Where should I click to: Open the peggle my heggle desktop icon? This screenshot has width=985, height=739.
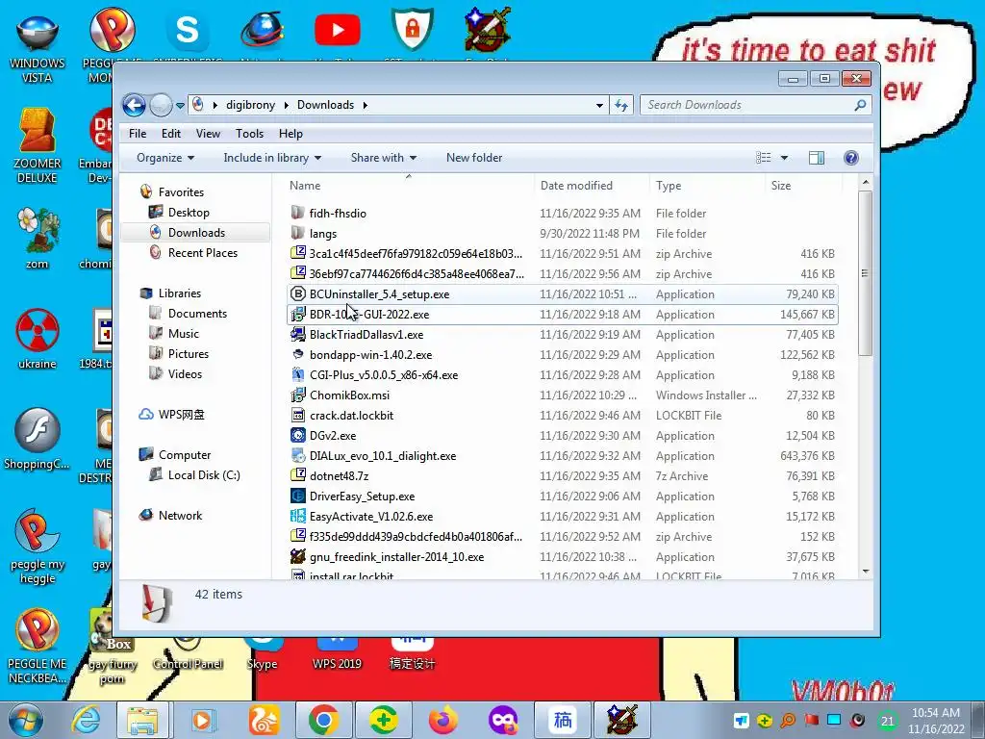(38, 531)
